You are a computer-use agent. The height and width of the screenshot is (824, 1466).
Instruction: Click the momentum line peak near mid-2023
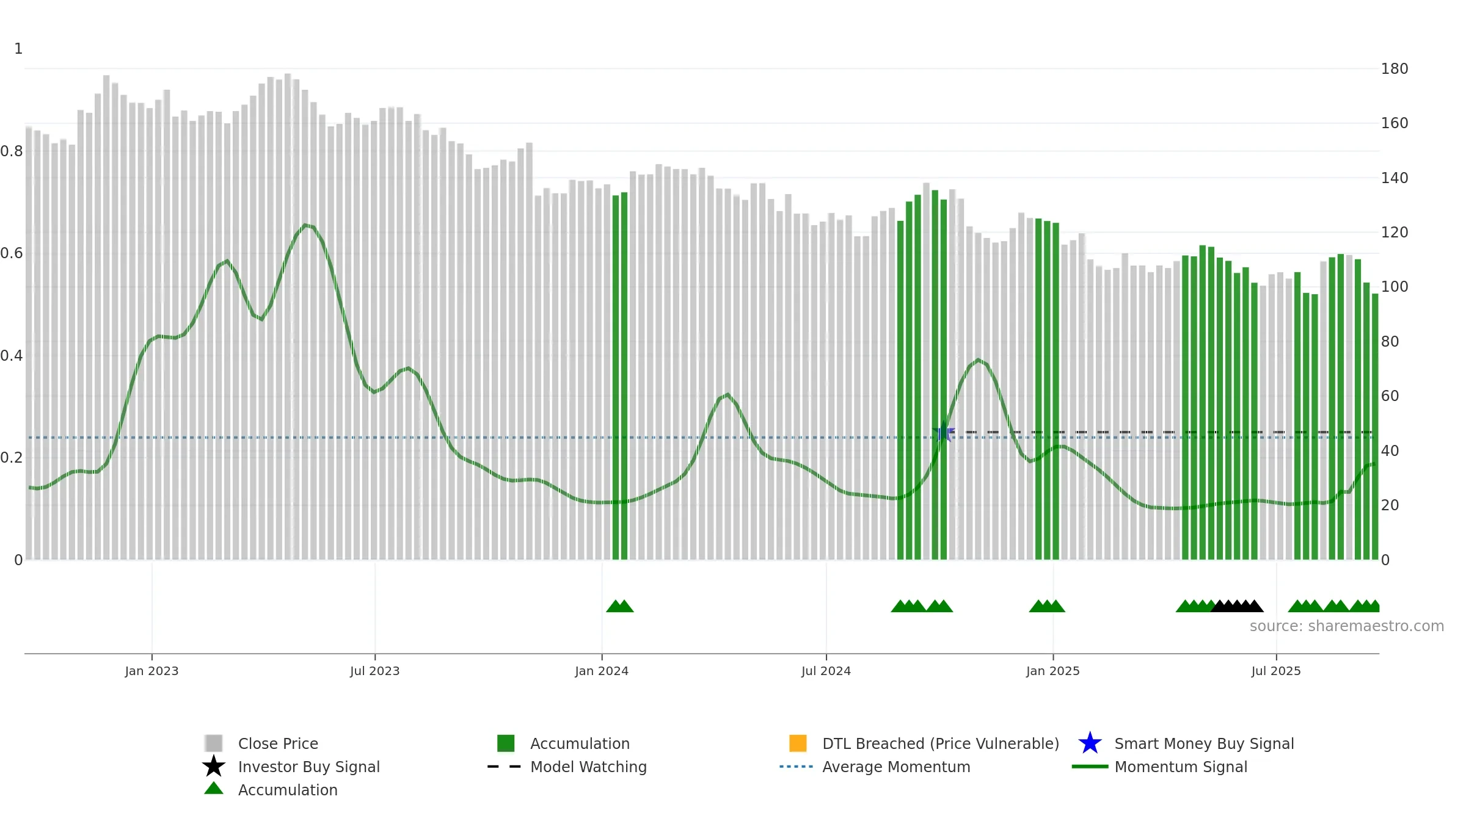click(305, 225)
